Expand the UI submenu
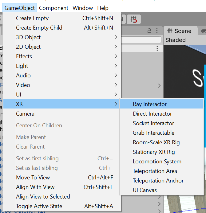 click(x=62, y=94)
